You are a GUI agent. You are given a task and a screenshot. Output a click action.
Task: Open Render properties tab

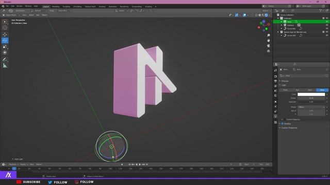point(275,77)
